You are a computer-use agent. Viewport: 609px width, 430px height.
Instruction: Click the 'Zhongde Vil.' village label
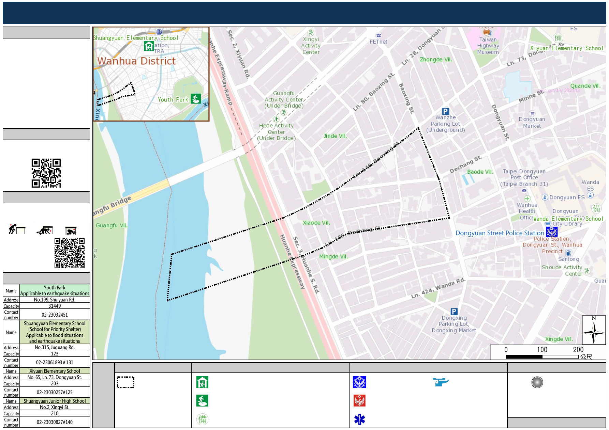click(x=436, y=59)
